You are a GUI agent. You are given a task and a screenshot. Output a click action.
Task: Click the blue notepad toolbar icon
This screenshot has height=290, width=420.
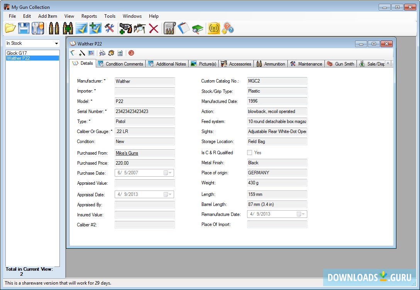[183, 28]
